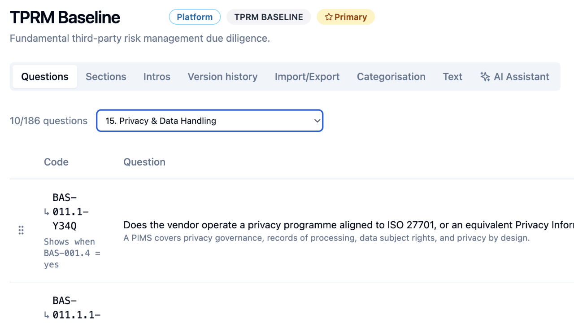This screenshot has width=574, height=323.
Task: Select the Import/Export tab
Action: pos(307,77)
